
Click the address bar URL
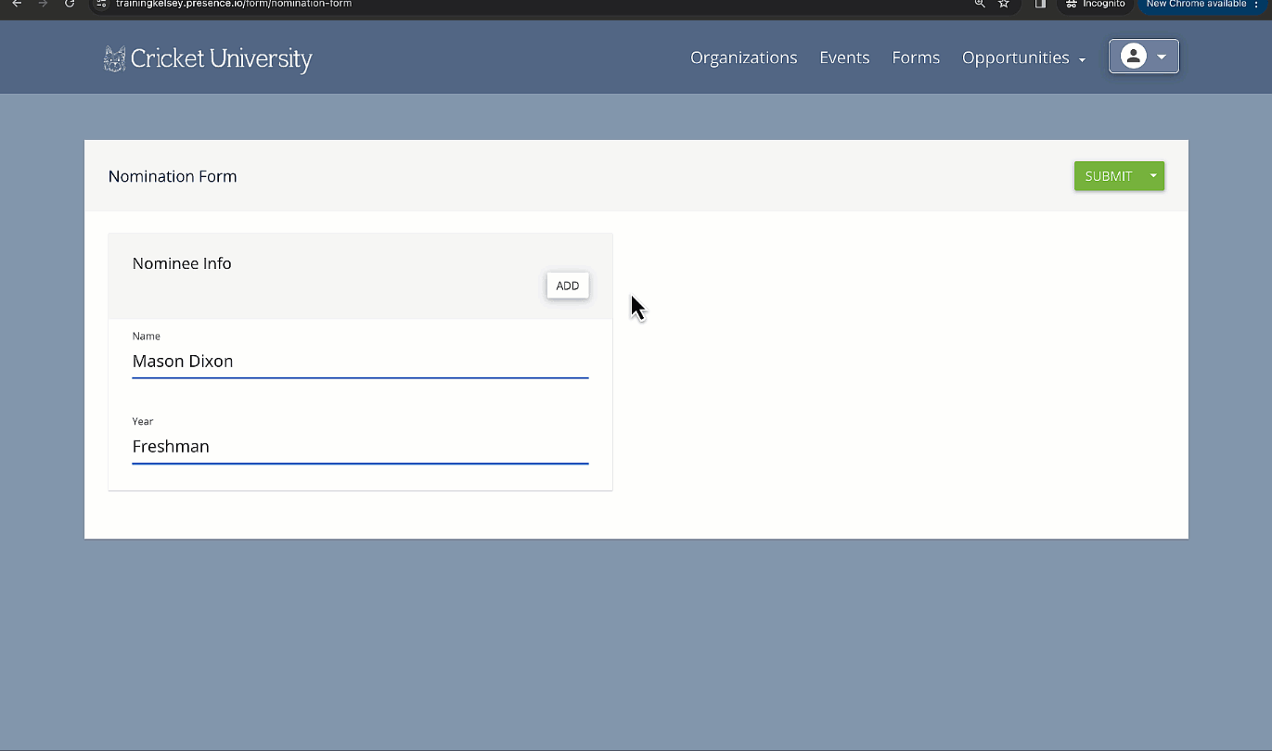tap(233, 4)
